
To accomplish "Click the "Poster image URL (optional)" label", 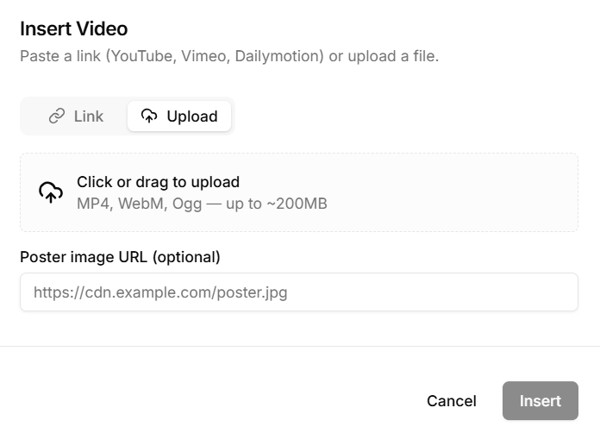I will point(120,257).
